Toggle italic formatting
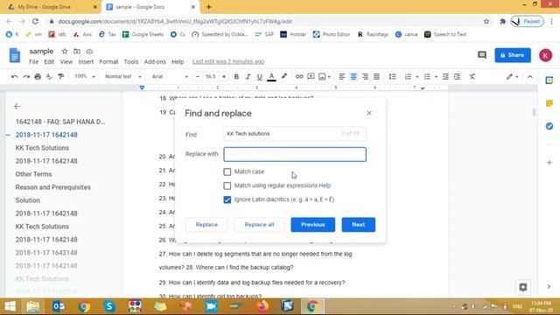 tap(248, 76)
